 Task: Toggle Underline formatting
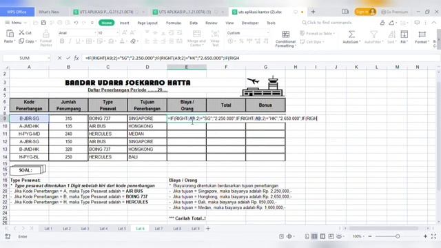[78, 41]
